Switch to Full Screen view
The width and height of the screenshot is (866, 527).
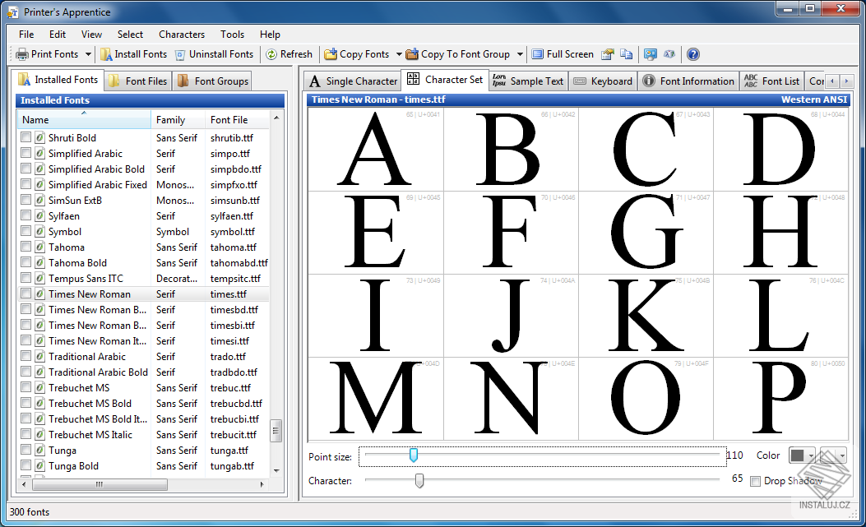[x=563, y=54]
